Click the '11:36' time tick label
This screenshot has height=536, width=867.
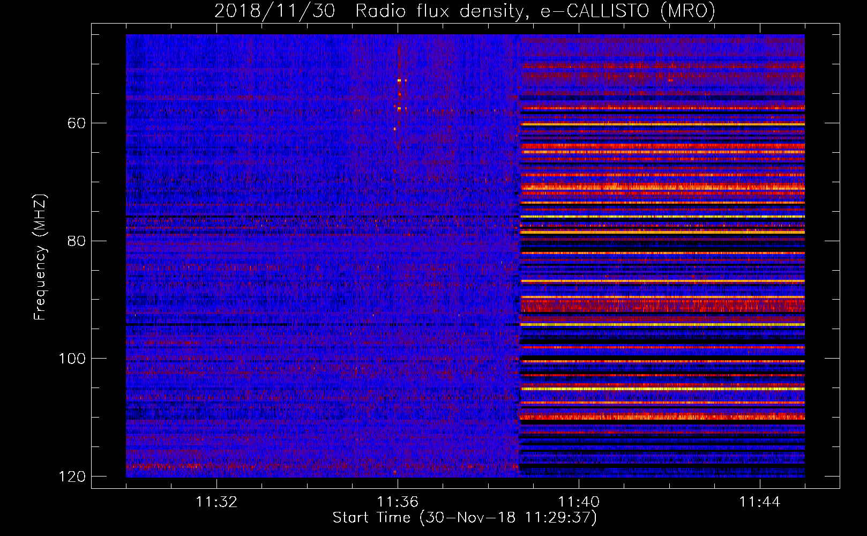tap(398, 502)
